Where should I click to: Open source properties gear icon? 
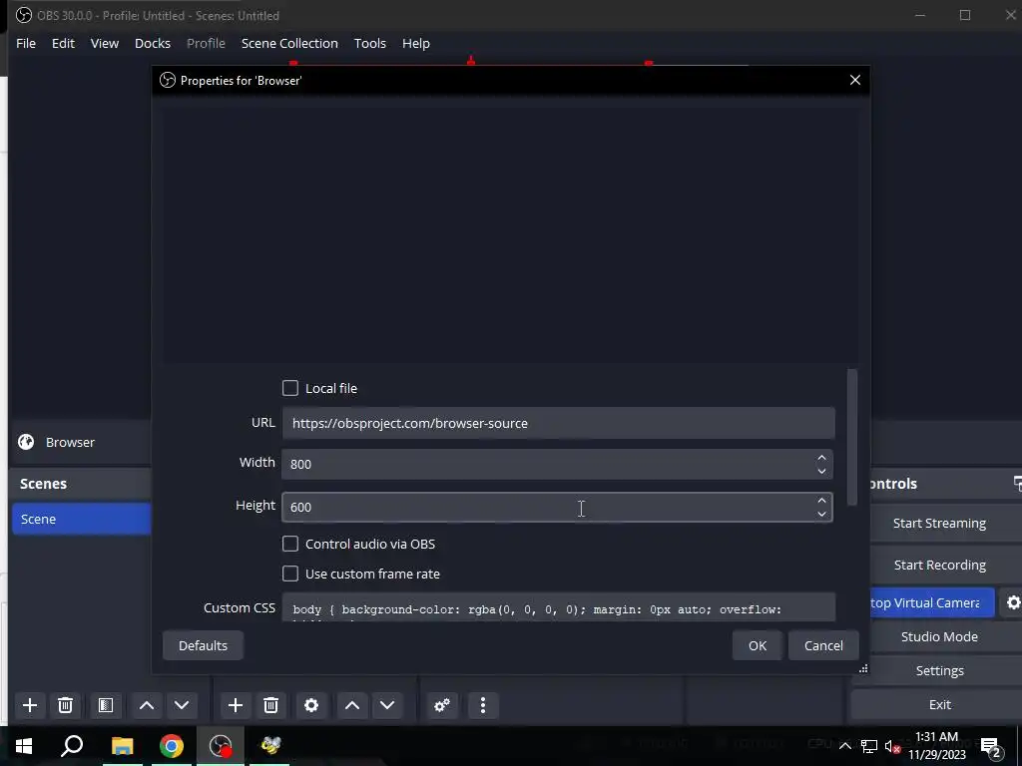tap(311, 705)
